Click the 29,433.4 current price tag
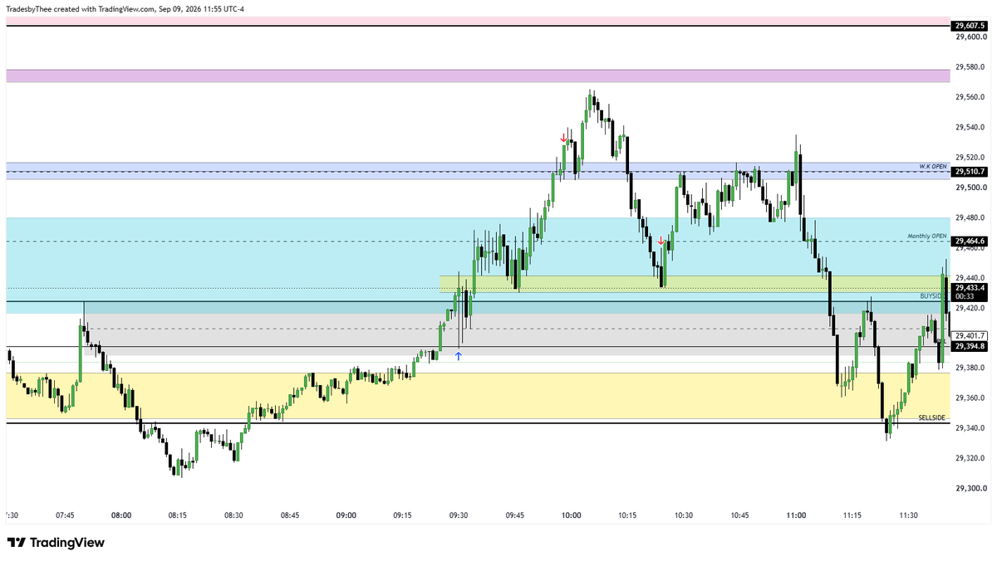Image resolution: width=997 pixels, height=561 pixels. pos(970,288)
